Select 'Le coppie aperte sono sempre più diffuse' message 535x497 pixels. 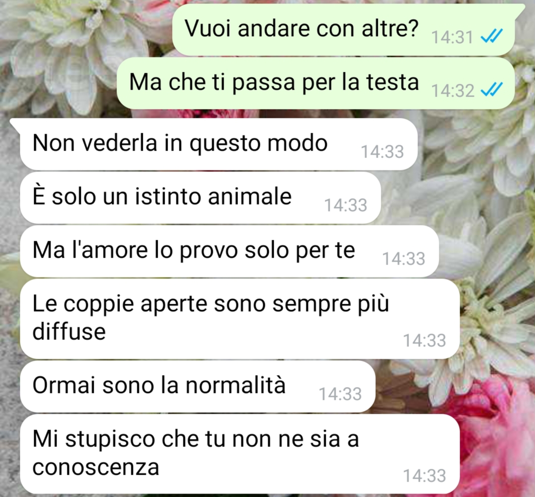(240, 319)
